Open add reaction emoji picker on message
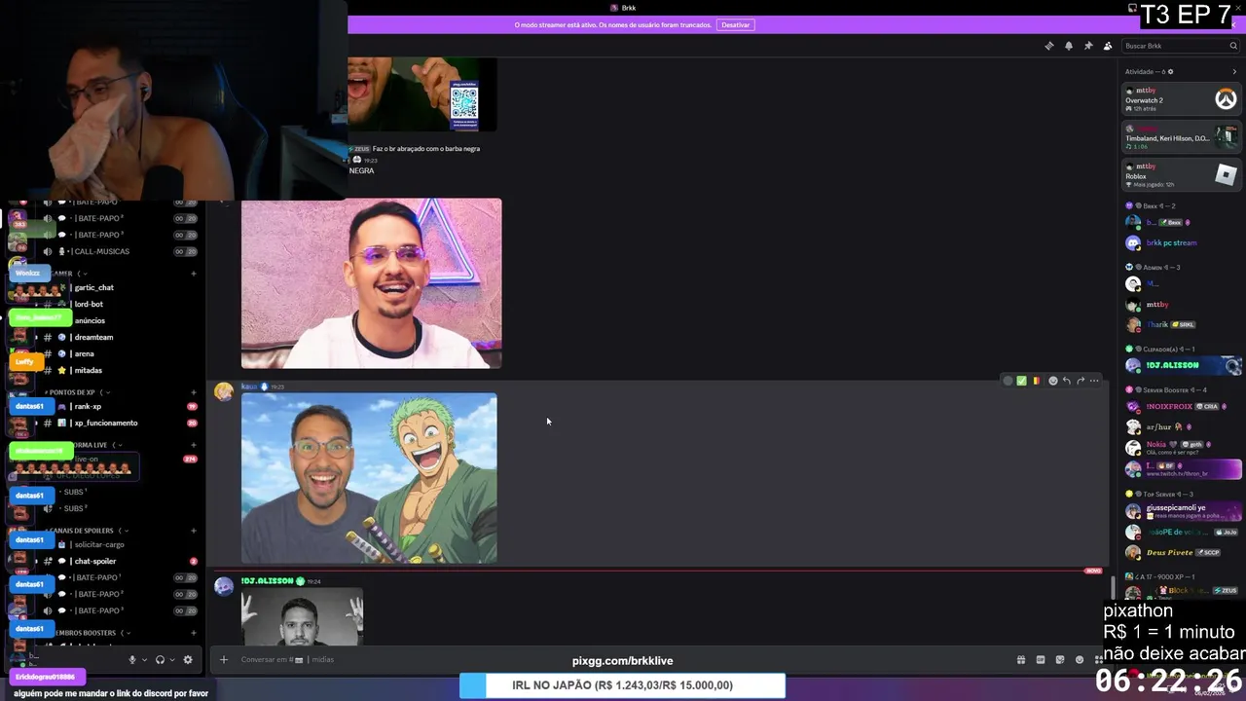This screenshot has height=701, width=1246. pyautogui.click(x=1052, y=381)
